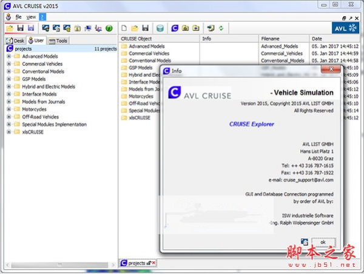Click the new blank document icon
364x274 pixels.
(124, 28)
